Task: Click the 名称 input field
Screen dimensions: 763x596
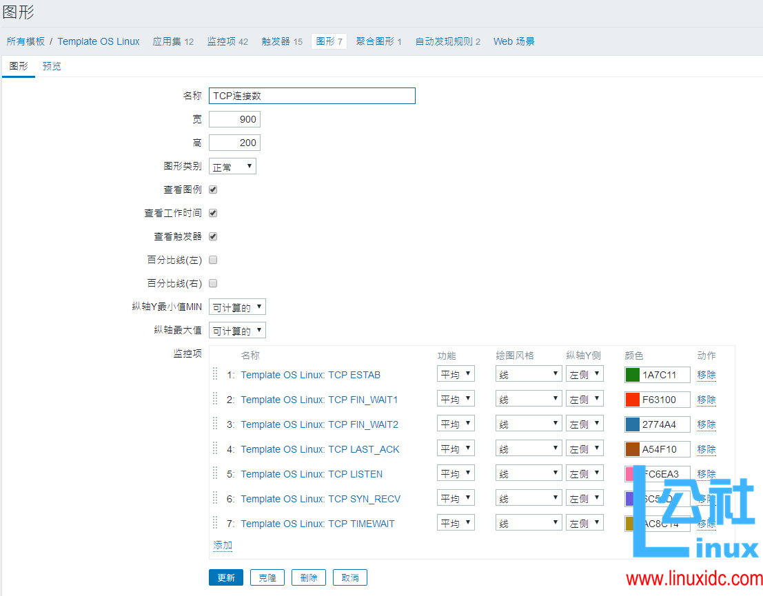Action: 312,96
